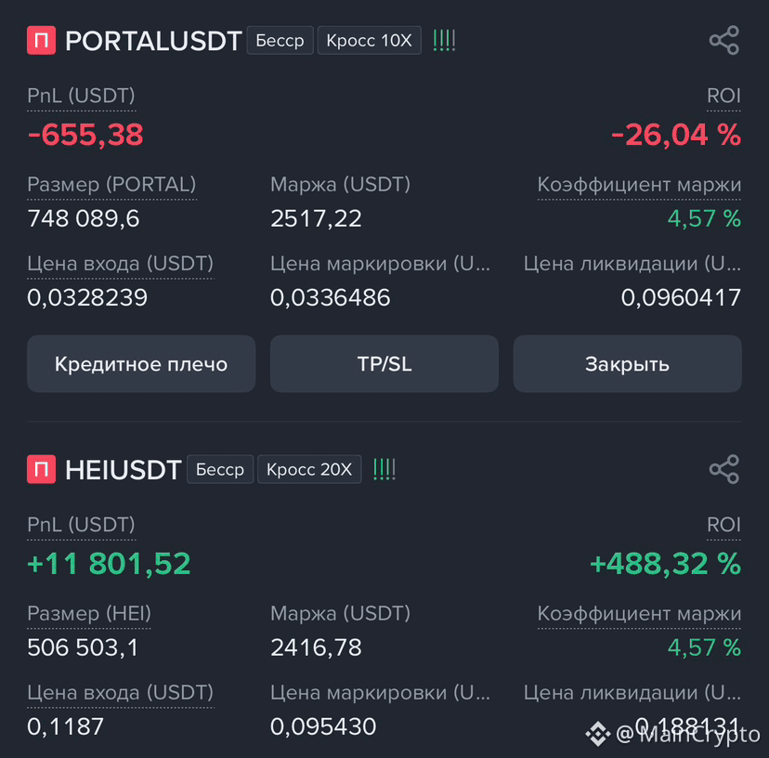This screenshot has height=758, width=769.
Task: Open the Кредитное плечо leverage button
Action: pos(141,363)
